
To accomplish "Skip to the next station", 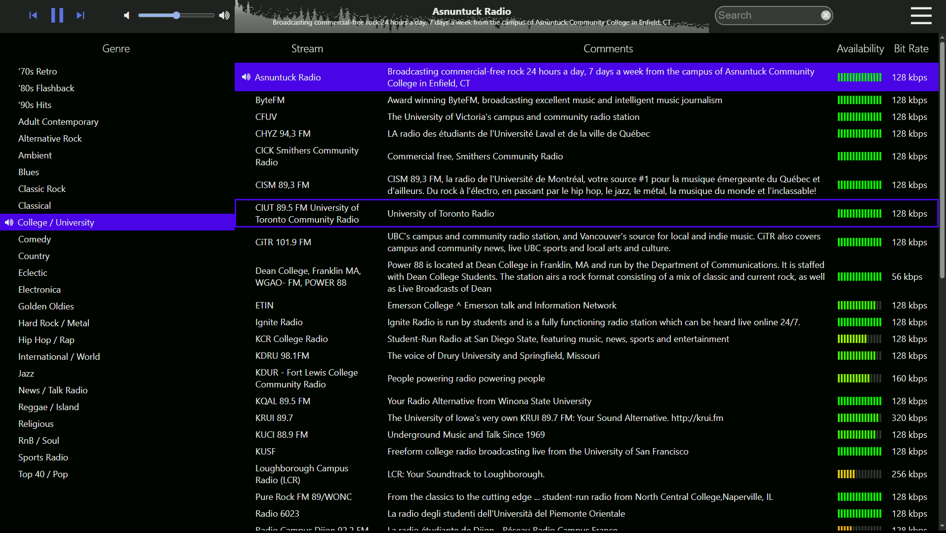I will point(81,15).
